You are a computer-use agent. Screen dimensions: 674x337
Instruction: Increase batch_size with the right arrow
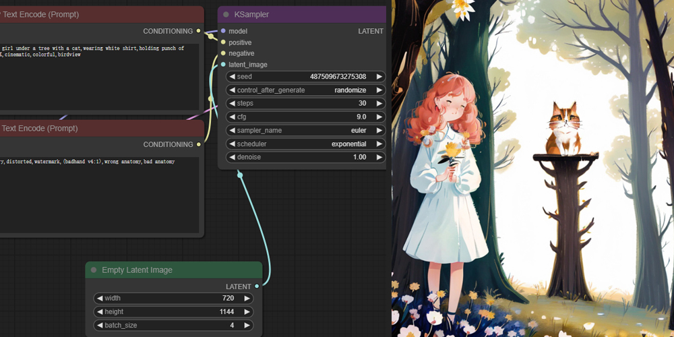[247, 326]
